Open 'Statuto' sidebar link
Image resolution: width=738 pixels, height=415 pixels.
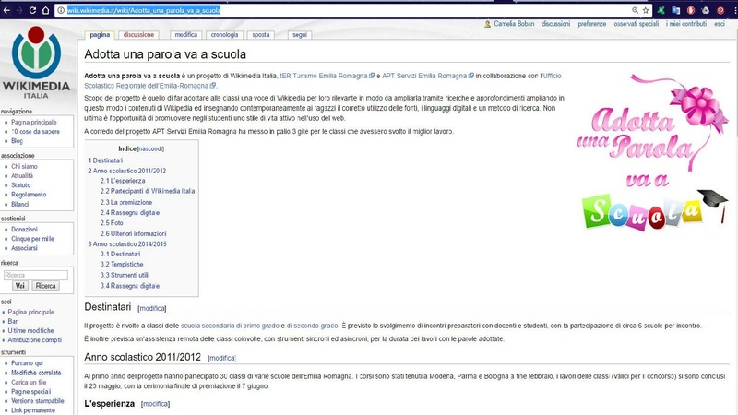[x=20, y=185]
